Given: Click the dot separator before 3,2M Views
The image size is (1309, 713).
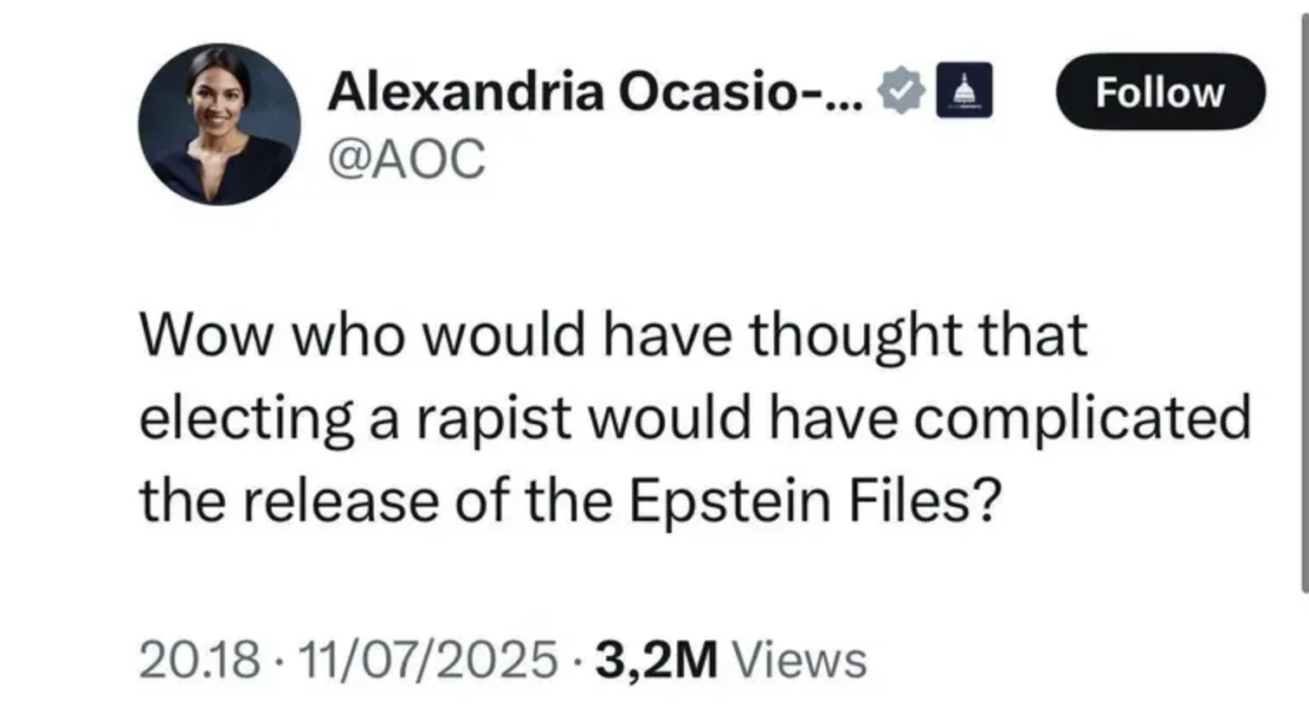Looking at the screenshot, I should tap(577, 661).
